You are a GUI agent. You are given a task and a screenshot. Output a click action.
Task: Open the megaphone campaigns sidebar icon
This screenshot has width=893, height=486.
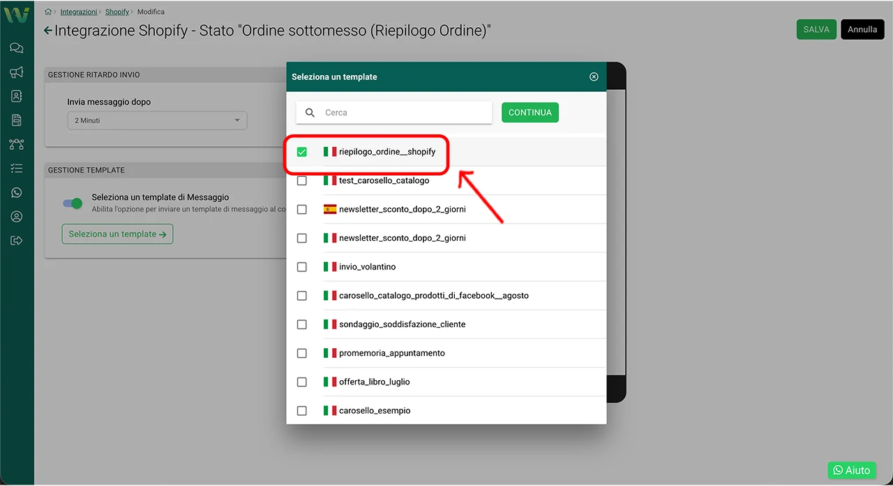click(17, 72)
